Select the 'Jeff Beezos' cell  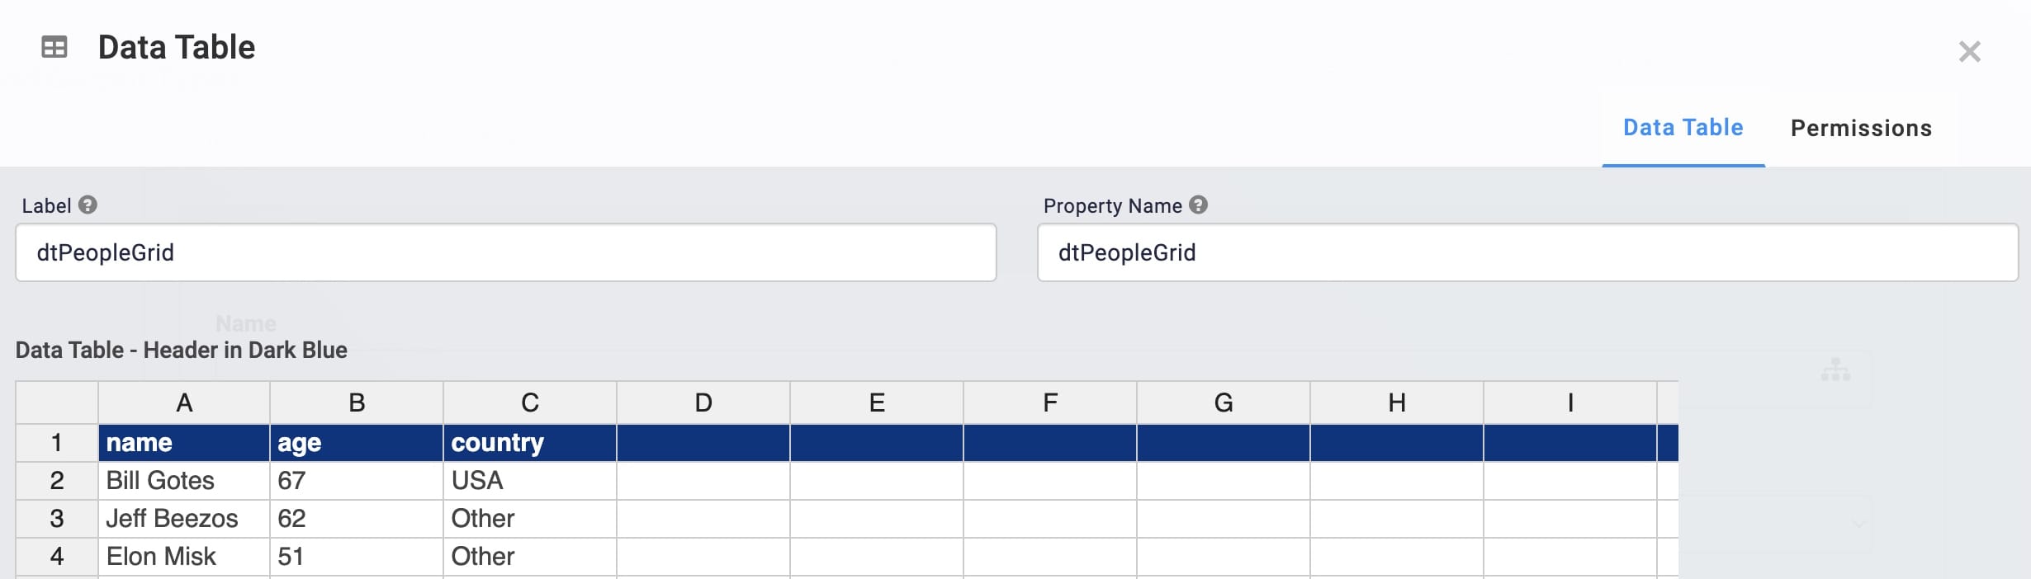pyautogui.click(x=184, y=519)
